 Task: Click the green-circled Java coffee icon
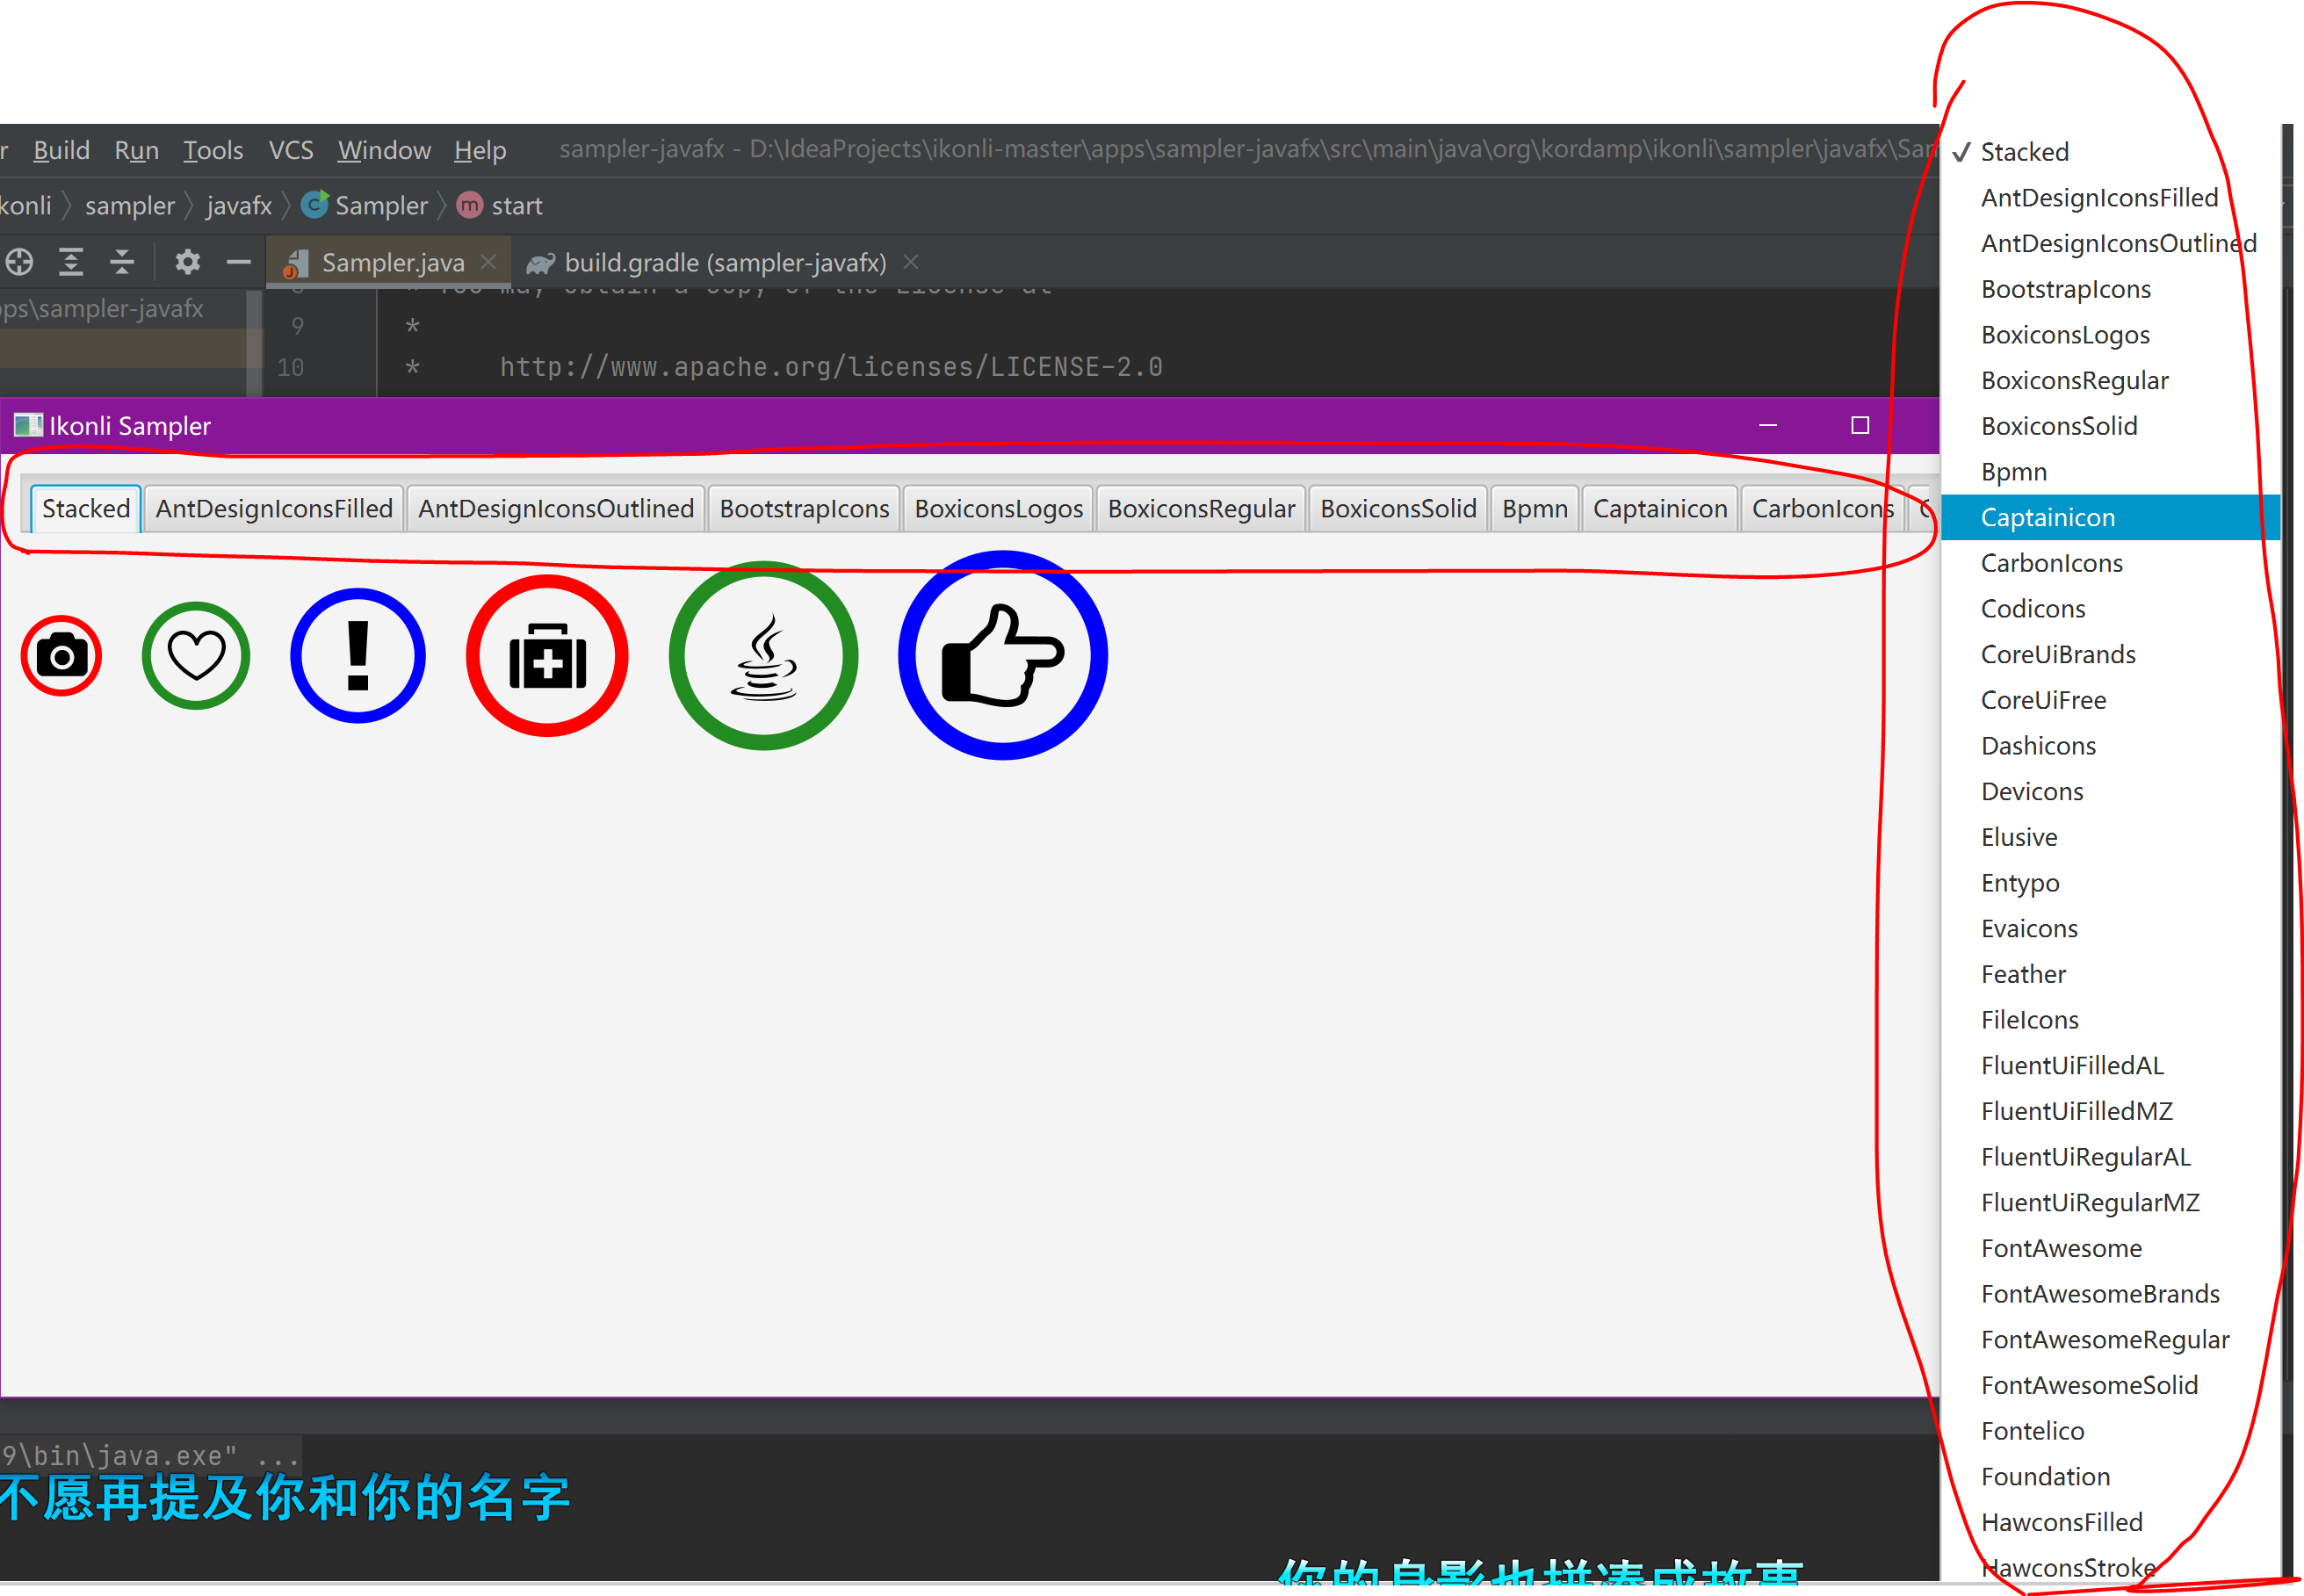click(x=764, y=656)
